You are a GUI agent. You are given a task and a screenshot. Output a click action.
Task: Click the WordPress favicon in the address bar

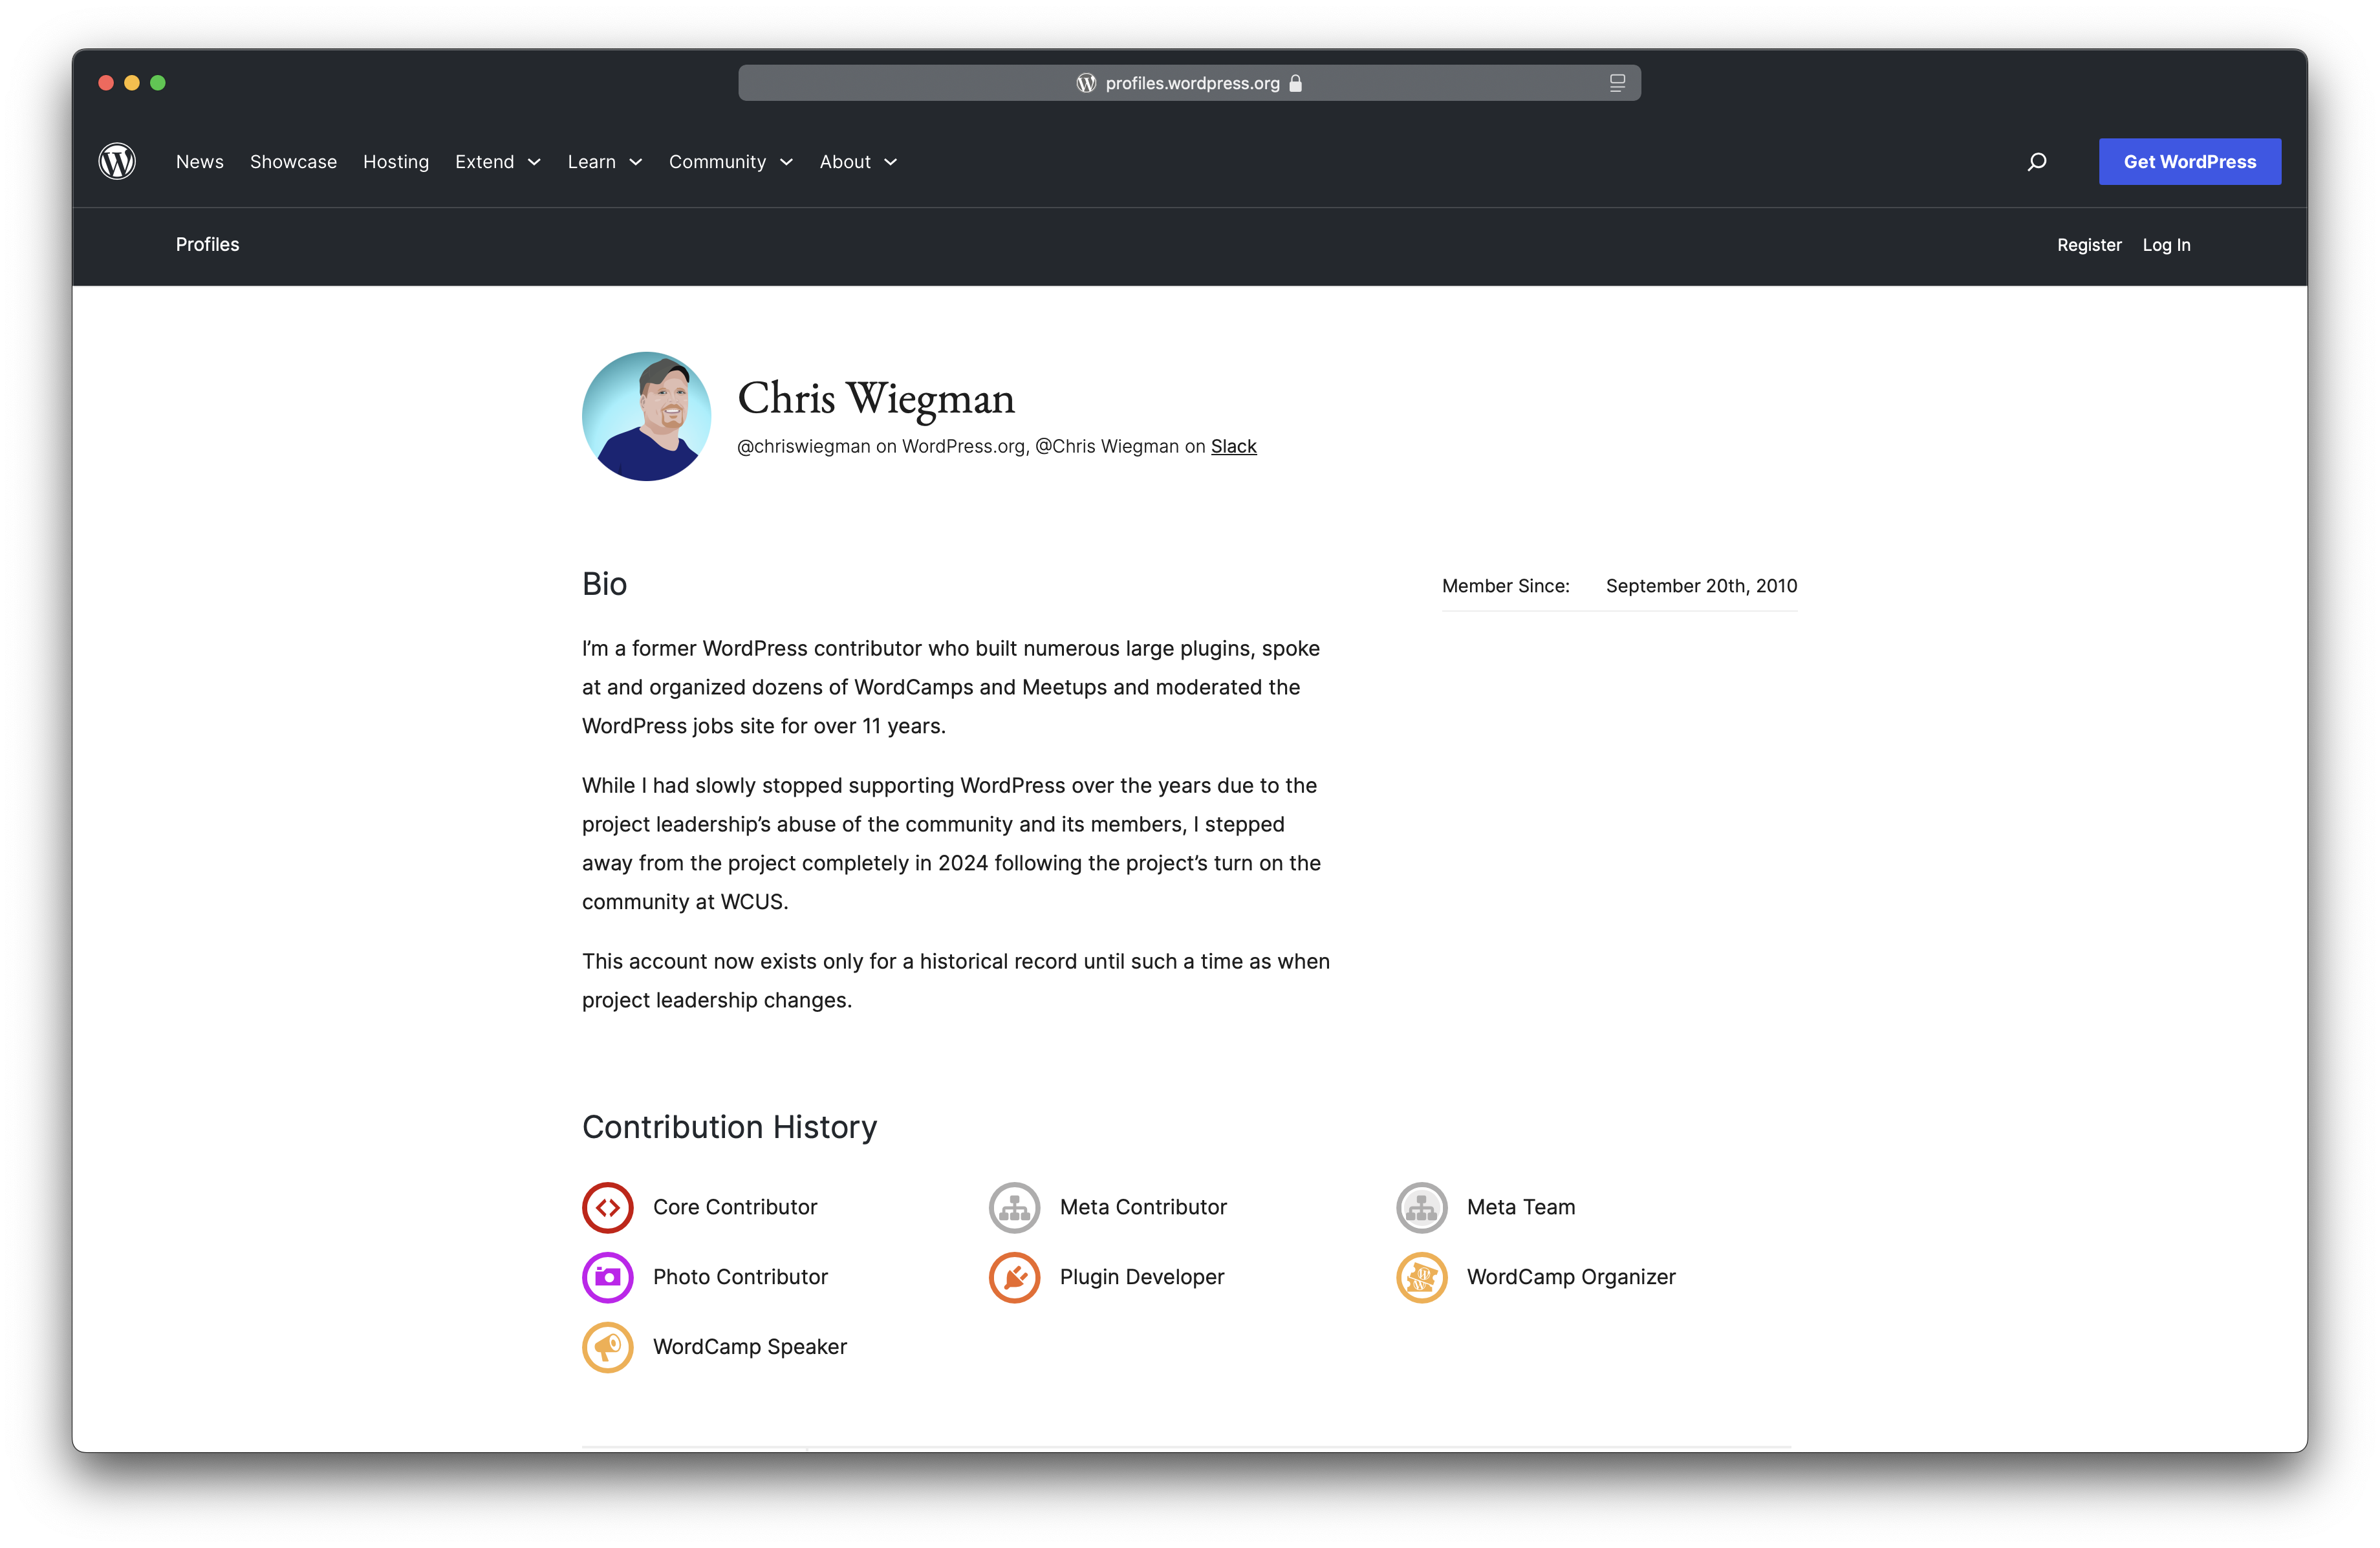[x=1086, y=83]
